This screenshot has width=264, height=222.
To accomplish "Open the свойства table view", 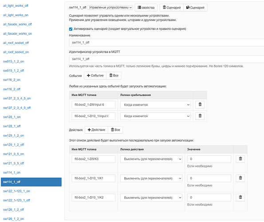I will [x=146, y=8].
